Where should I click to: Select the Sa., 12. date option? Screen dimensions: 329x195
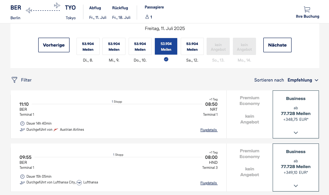point(192,47)
